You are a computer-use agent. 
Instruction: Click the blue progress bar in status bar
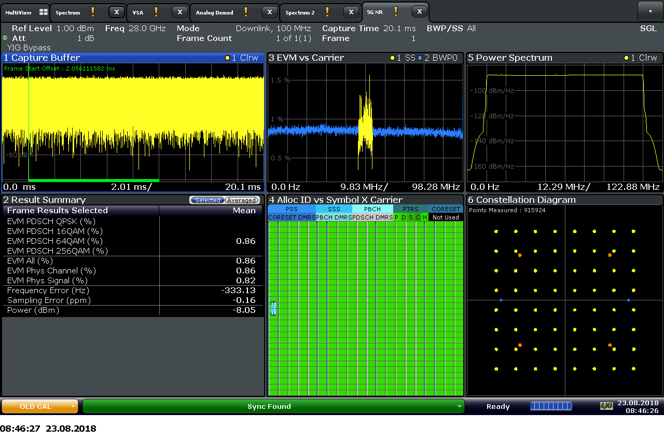[551, 406]
